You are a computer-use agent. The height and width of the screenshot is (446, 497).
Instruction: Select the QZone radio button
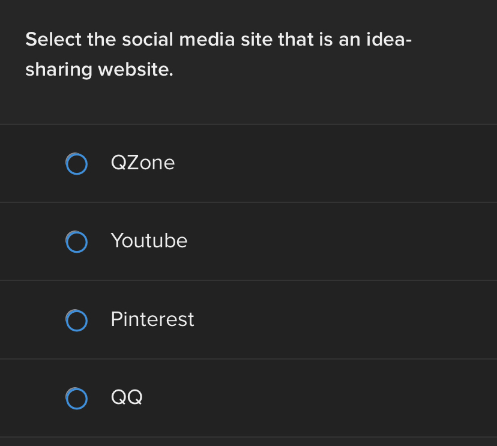(x=76, y=163)
